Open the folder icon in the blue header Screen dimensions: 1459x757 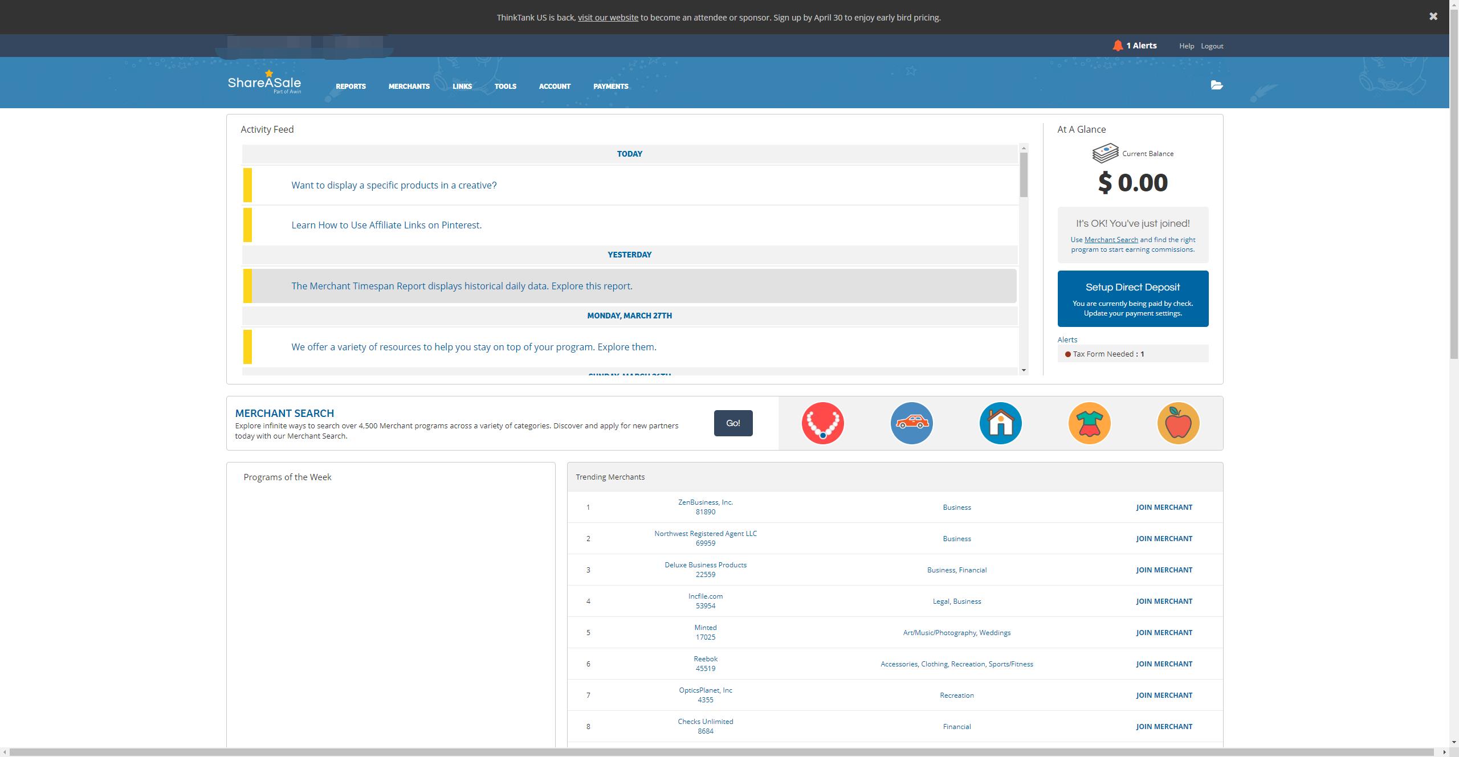pos(1217,85)
